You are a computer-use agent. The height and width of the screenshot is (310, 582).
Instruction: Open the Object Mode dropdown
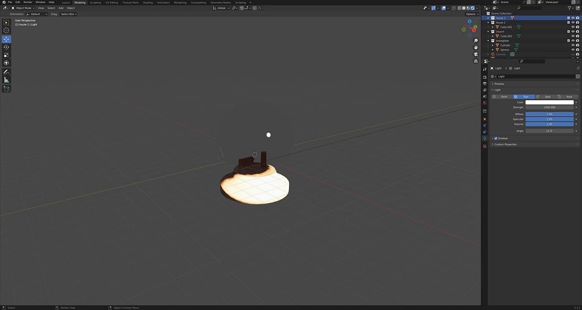[x=23, y=8]
